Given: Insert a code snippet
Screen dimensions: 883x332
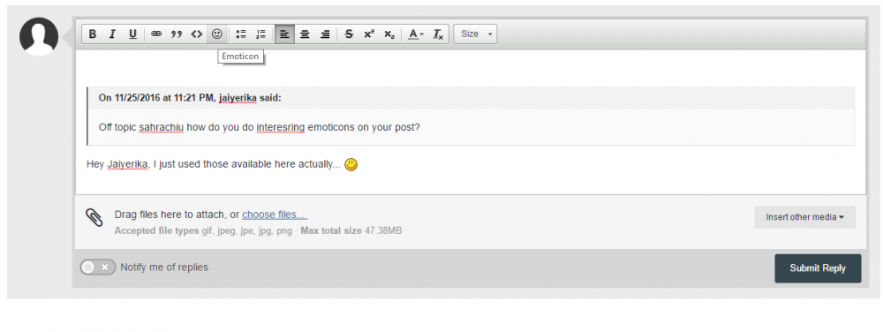Looking at the screenshot, I should pos(197,34).
